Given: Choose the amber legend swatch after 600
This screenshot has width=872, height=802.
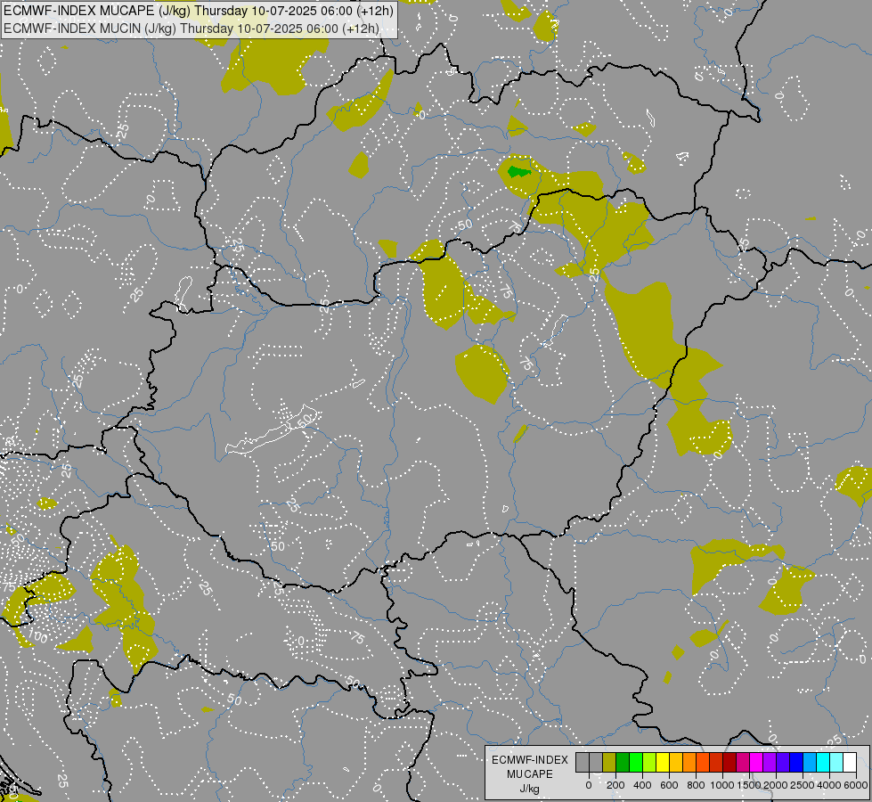Looking at the screenshot, I should (x=676, y=763).
